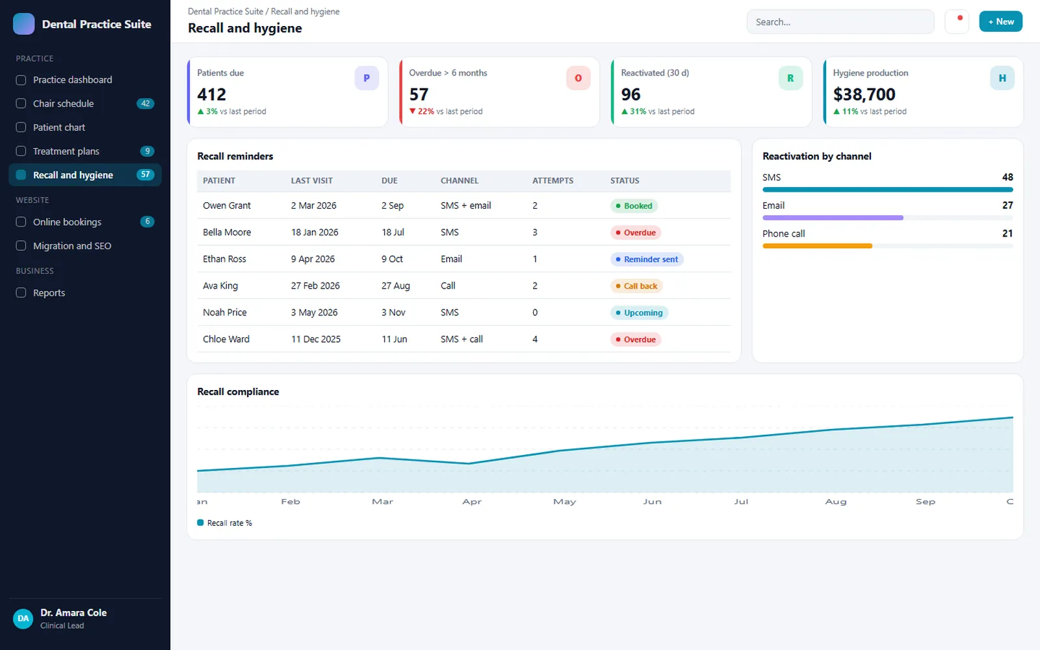Click the Online bookings sidebar icon

(x=21, y=222)
